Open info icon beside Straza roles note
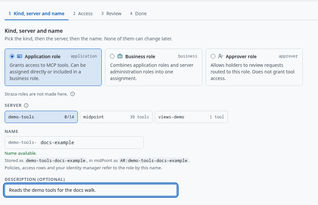Screen dimensions: 318x205 pos(73,94)
